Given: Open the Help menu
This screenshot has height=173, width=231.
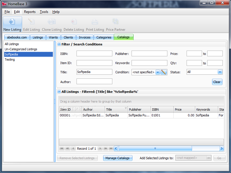Looking at the screenshot, I should (56, 12).
